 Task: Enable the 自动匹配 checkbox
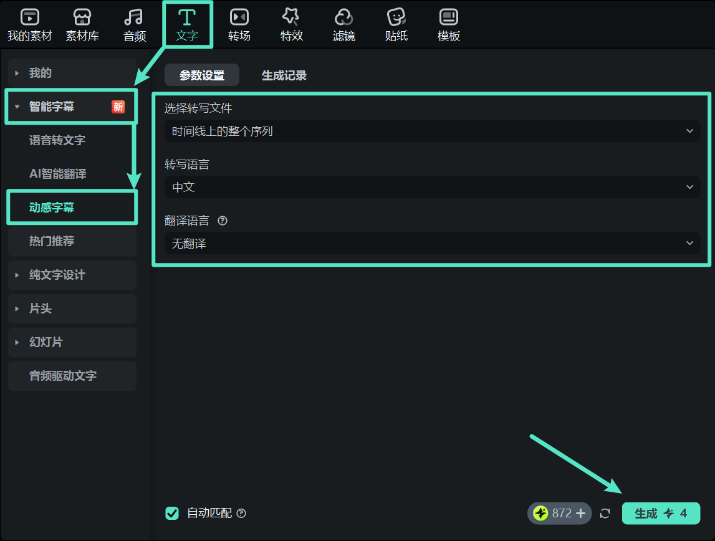point(173,513)
